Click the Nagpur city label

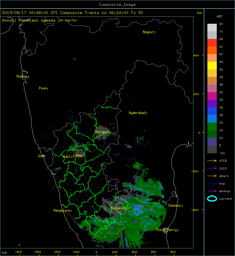(x=148, y=32)
